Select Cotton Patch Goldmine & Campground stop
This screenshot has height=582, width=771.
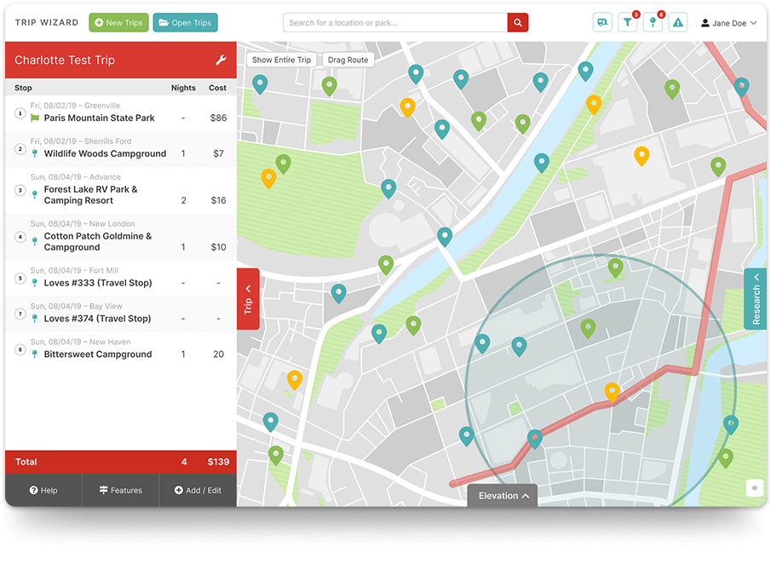[121, 237]
